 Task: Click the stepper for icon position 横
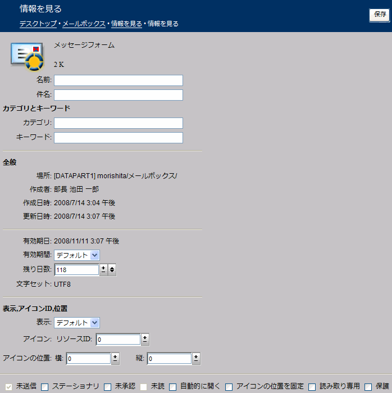[x=115, y=359]
